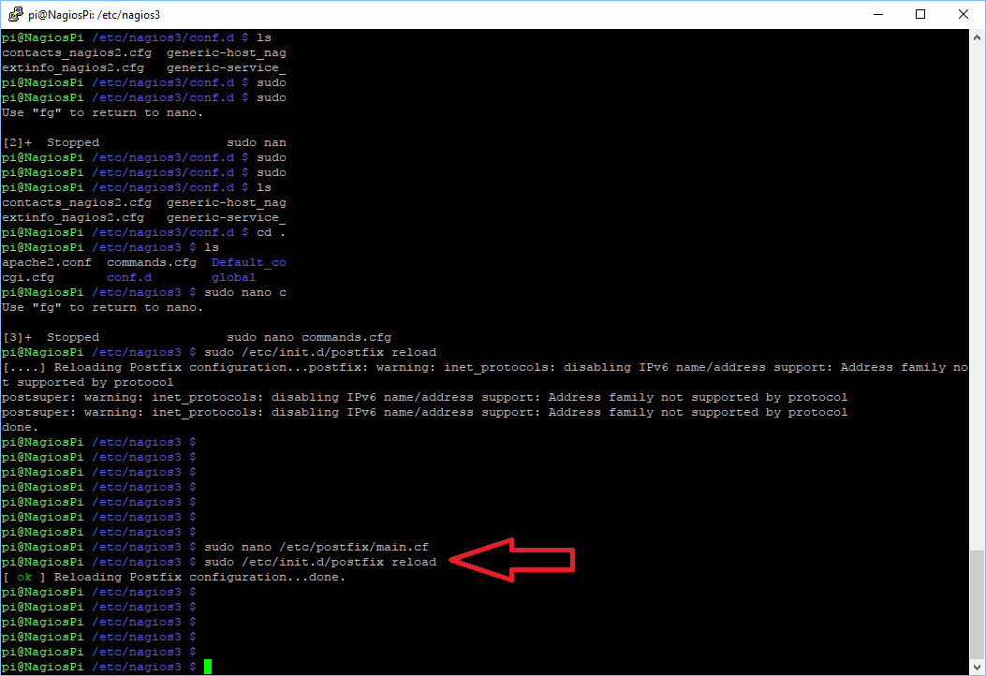Click the 'sudo nano /etc/postfix/main.cf' command
The height and width of the screenshot is (676, 986).
[x=316, y=547]
